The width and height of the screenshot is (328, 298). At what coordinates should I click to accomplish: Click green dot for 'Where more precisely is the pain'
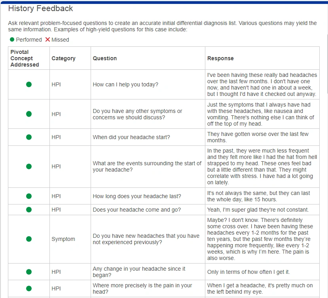click(29, 288)
